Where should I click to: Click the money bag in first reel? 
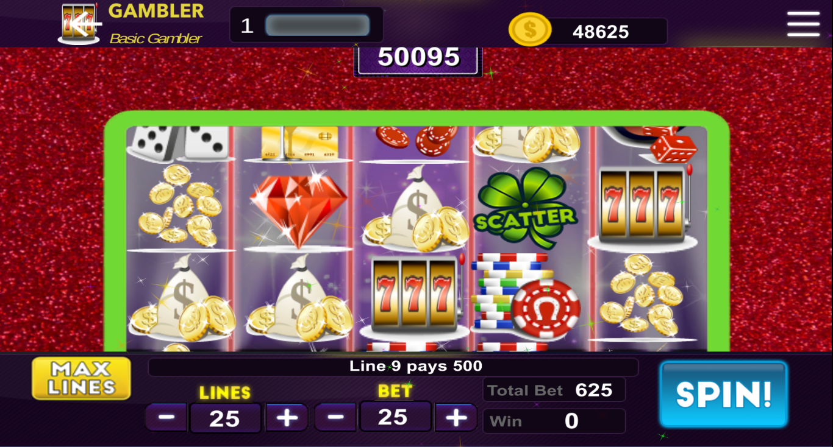tap(181, 297)
